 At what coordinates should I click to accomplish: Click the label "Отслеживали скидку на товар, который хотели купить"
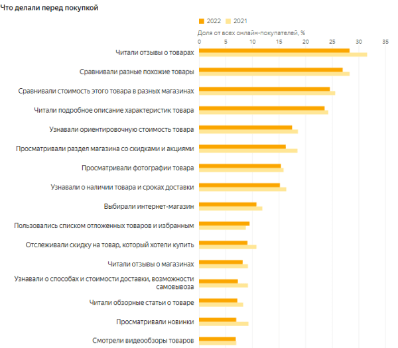coord(109,245)
